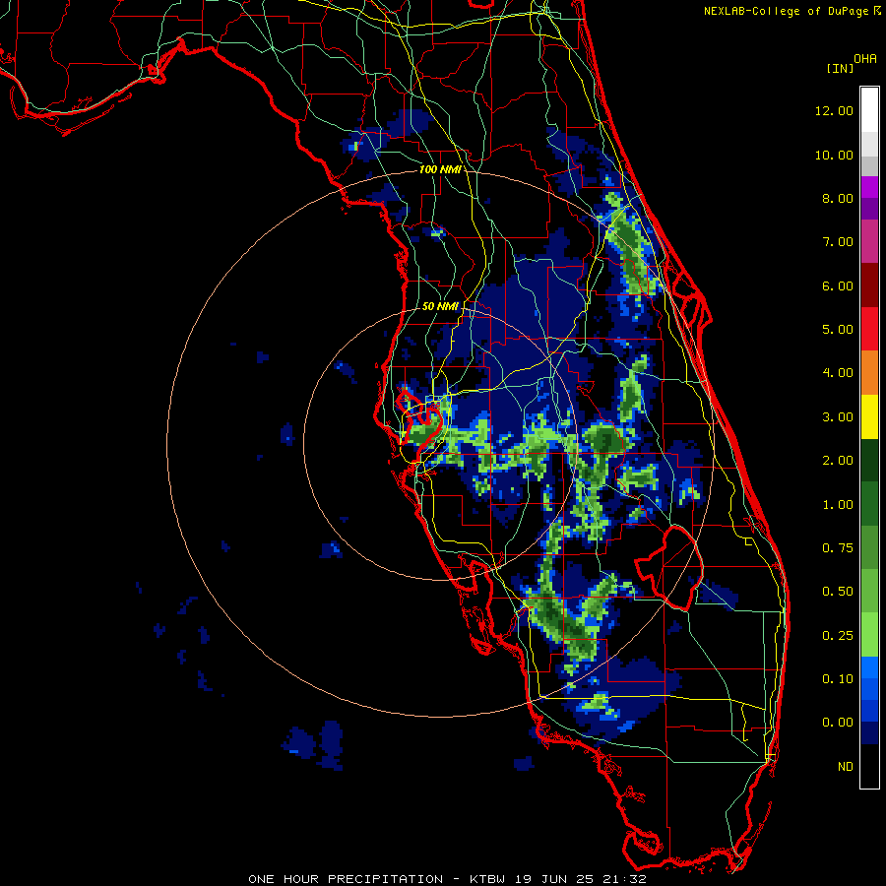The width and height of the screenshot is (886, 886).
Task: Select the 10.00 legend value
Action: 834,155
